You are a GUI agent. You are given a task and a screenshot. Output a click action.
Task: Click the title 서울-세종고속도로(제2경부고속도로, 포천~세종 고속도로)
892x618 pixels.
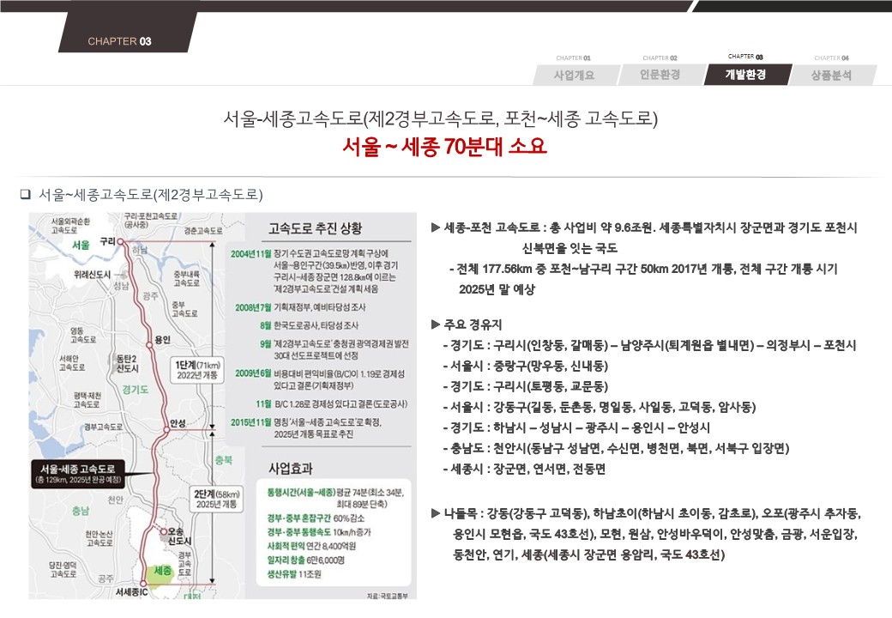point(440,118)
